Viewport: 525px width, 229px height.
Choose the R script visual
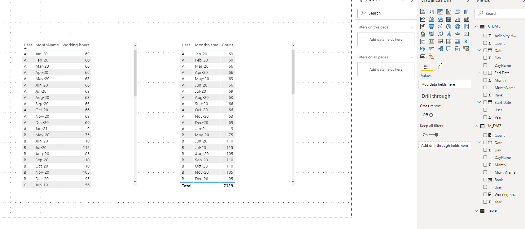pos(466,41)
